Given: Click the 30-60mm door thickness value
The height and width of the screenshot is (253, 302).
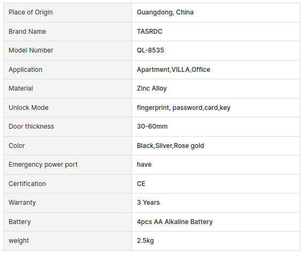Looking at the screenshot, I should [152, 126].
